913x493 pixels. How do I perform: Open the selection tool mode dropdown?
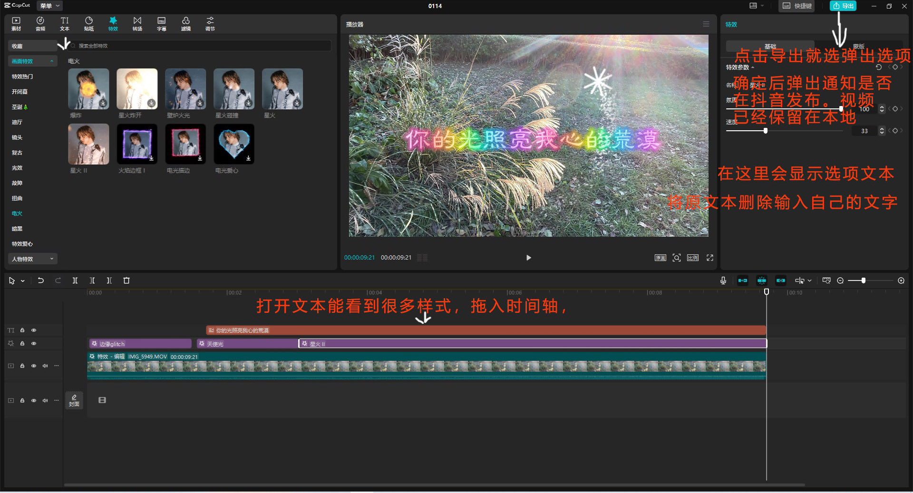(22, 281)
